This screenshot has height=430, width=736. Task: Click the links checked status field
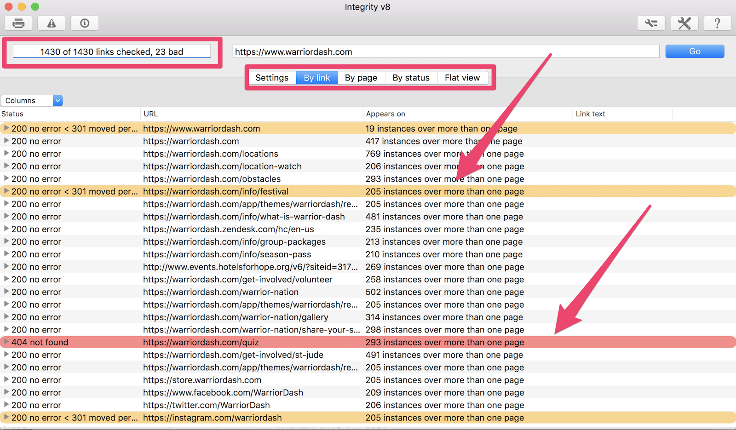click(112, 52)
